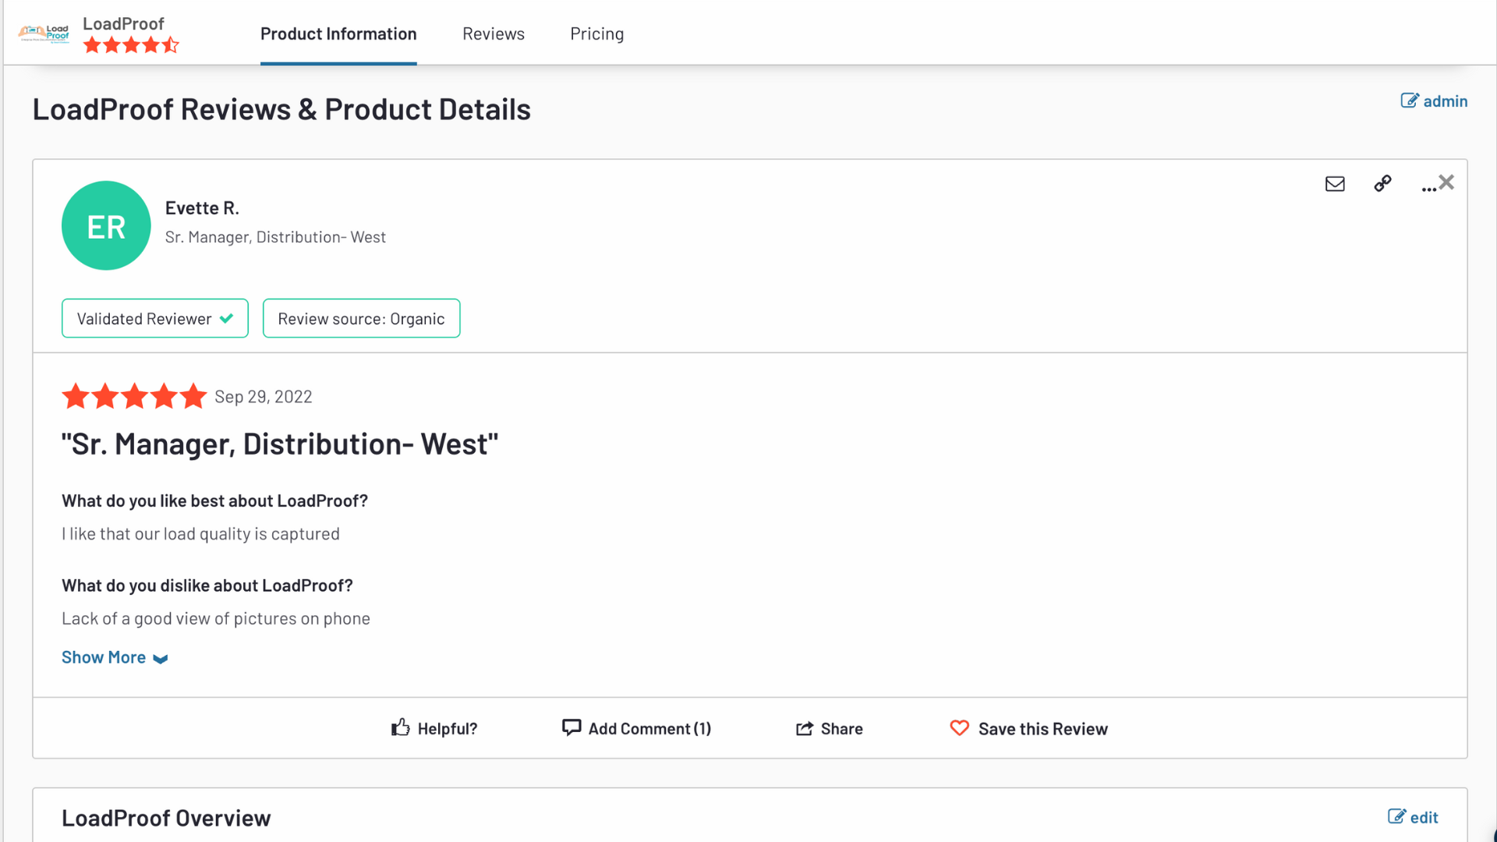Open the Product Information tab
Image resolution: width=1497 pixels, height=842 pixels.
pos(338,34)
